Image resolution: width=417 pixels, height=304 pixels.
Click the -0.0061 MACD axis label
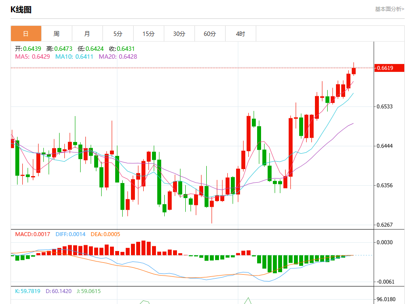click(x=385, y=282)
